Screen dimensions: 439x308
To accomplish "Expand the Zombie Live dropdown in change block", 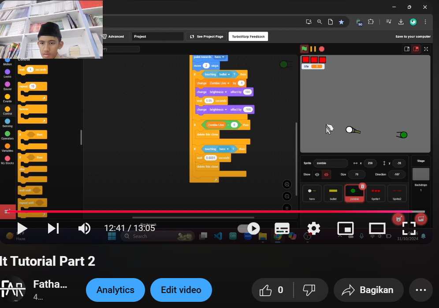I will (219, 83).
